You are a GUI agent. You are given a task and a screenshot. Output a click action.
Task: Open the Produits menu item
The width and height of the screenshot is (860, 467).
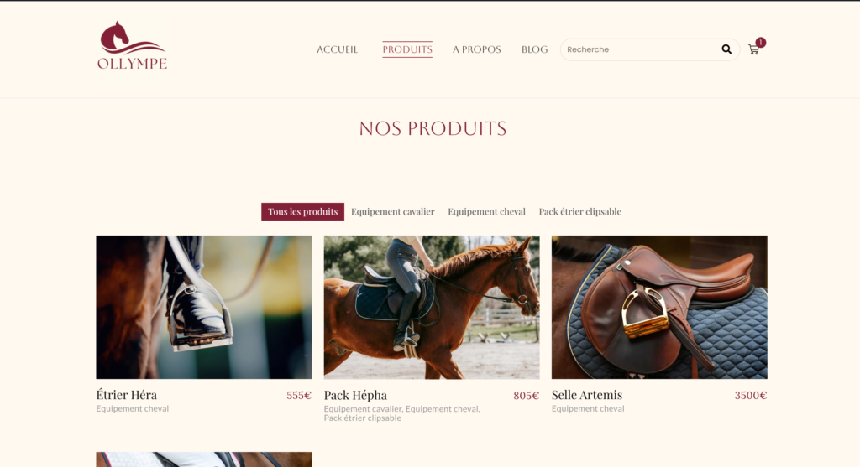coord(407,49)
